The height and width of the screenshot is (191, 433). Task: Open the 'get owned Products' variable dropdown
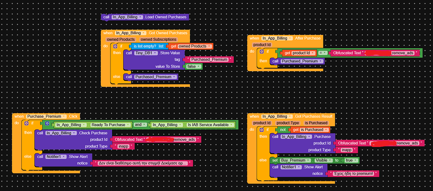pos(195,46)
